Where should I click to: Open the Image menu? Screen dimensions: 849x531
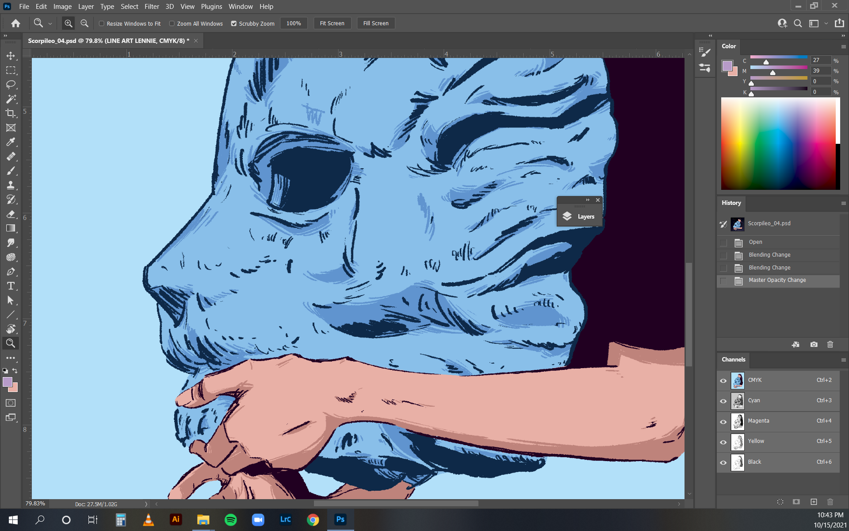point(62,7)
